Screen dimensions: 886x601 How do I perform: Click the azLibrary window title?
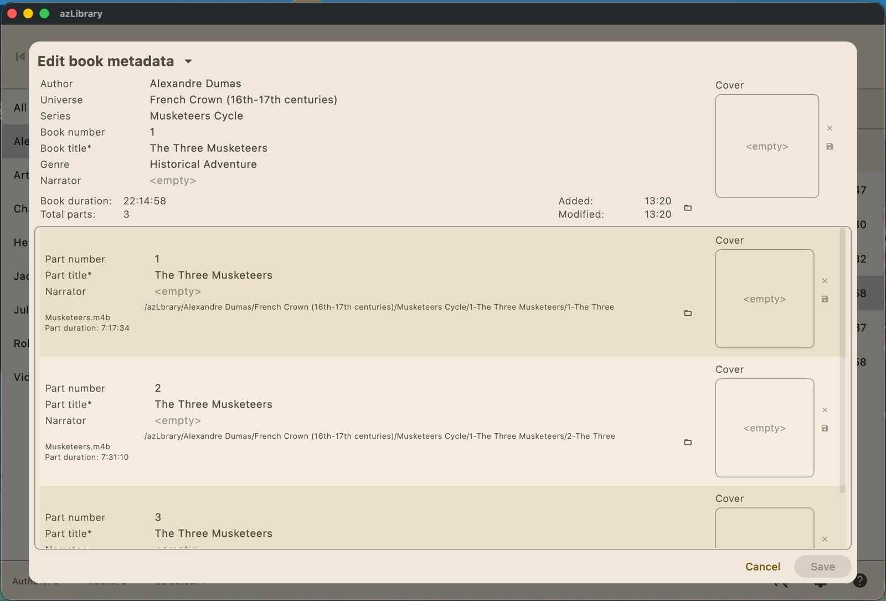tap(81, 13)
